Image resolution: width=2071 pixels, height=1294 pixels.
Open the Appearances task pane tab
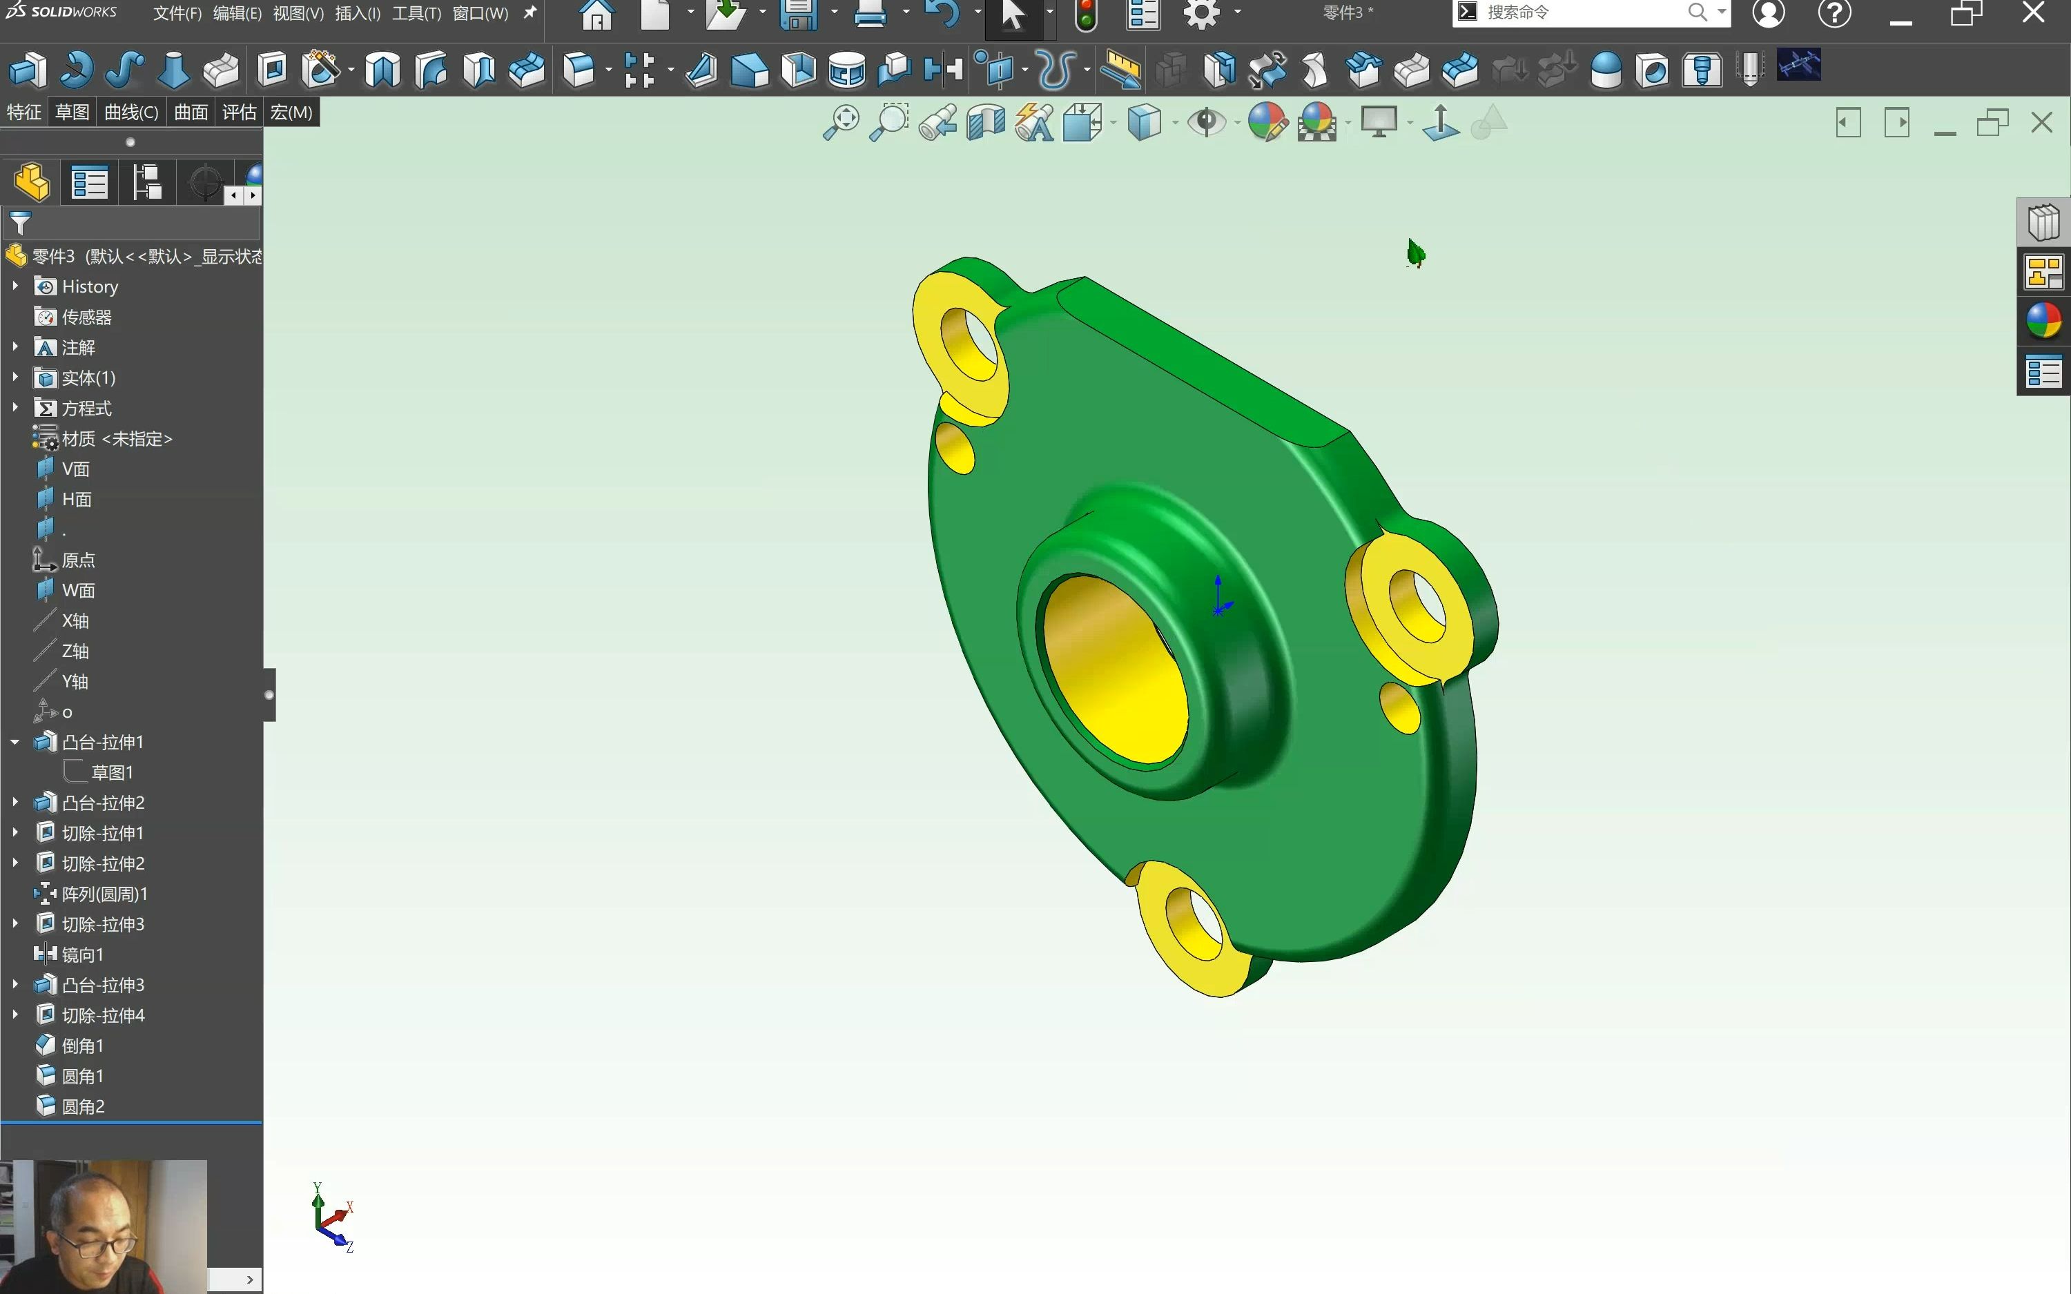point(2045,322)
